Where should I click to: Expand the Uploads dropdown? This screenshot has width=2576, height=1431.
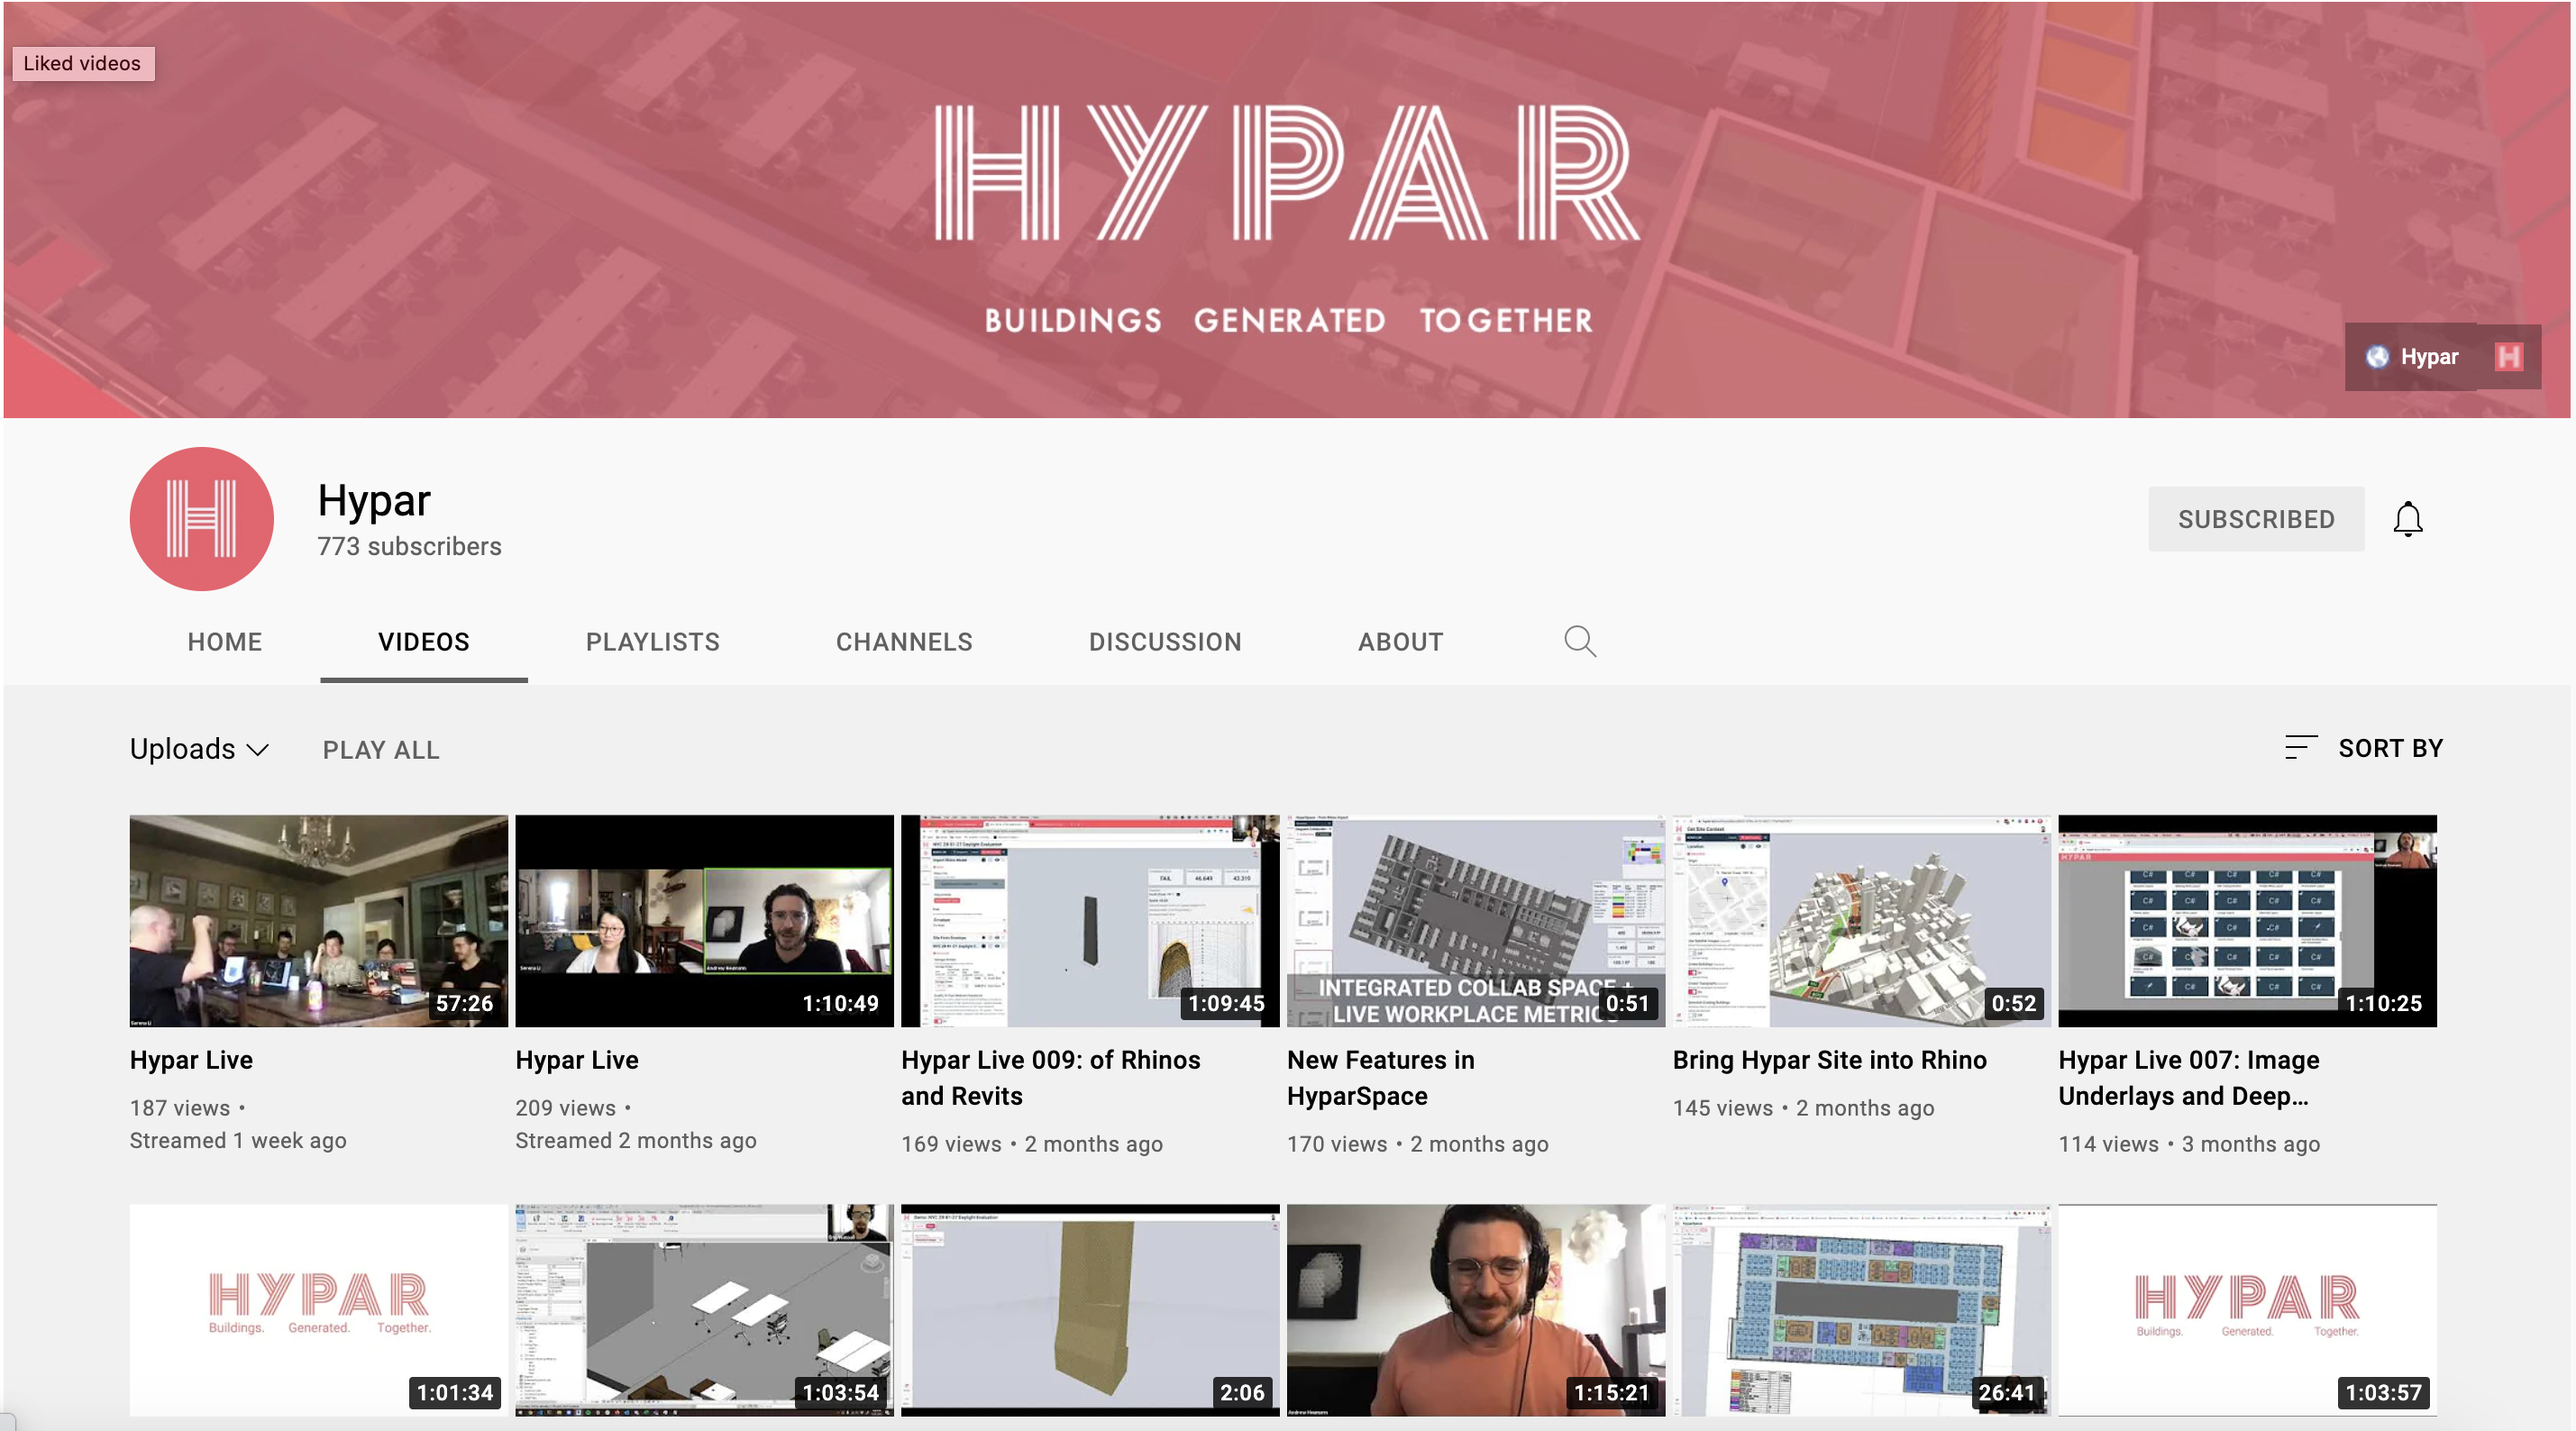[199, 749]
